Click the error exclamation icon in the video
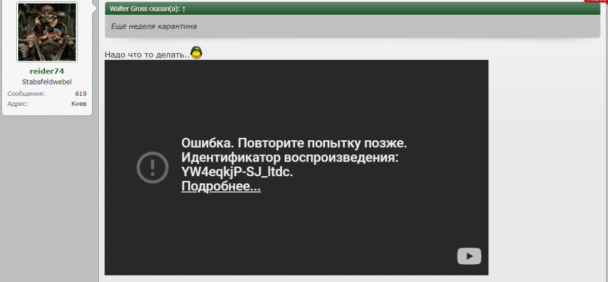This screenshot has width=608, height=282. coord(153,167)
